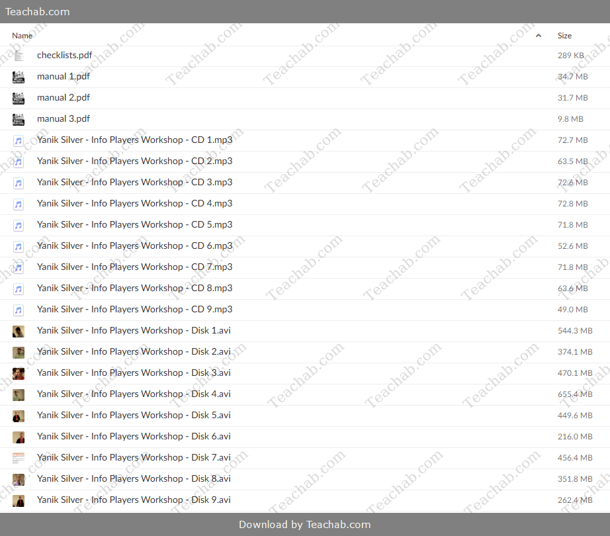This screenshot has width=610, height=536.
Task: Sort files by the Size column header
Action: pos(564,36)
